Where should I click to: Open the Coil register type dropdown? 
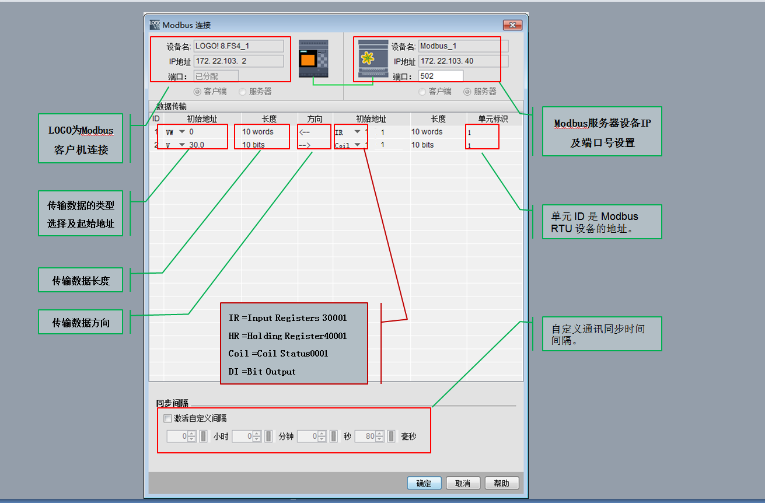357,145
